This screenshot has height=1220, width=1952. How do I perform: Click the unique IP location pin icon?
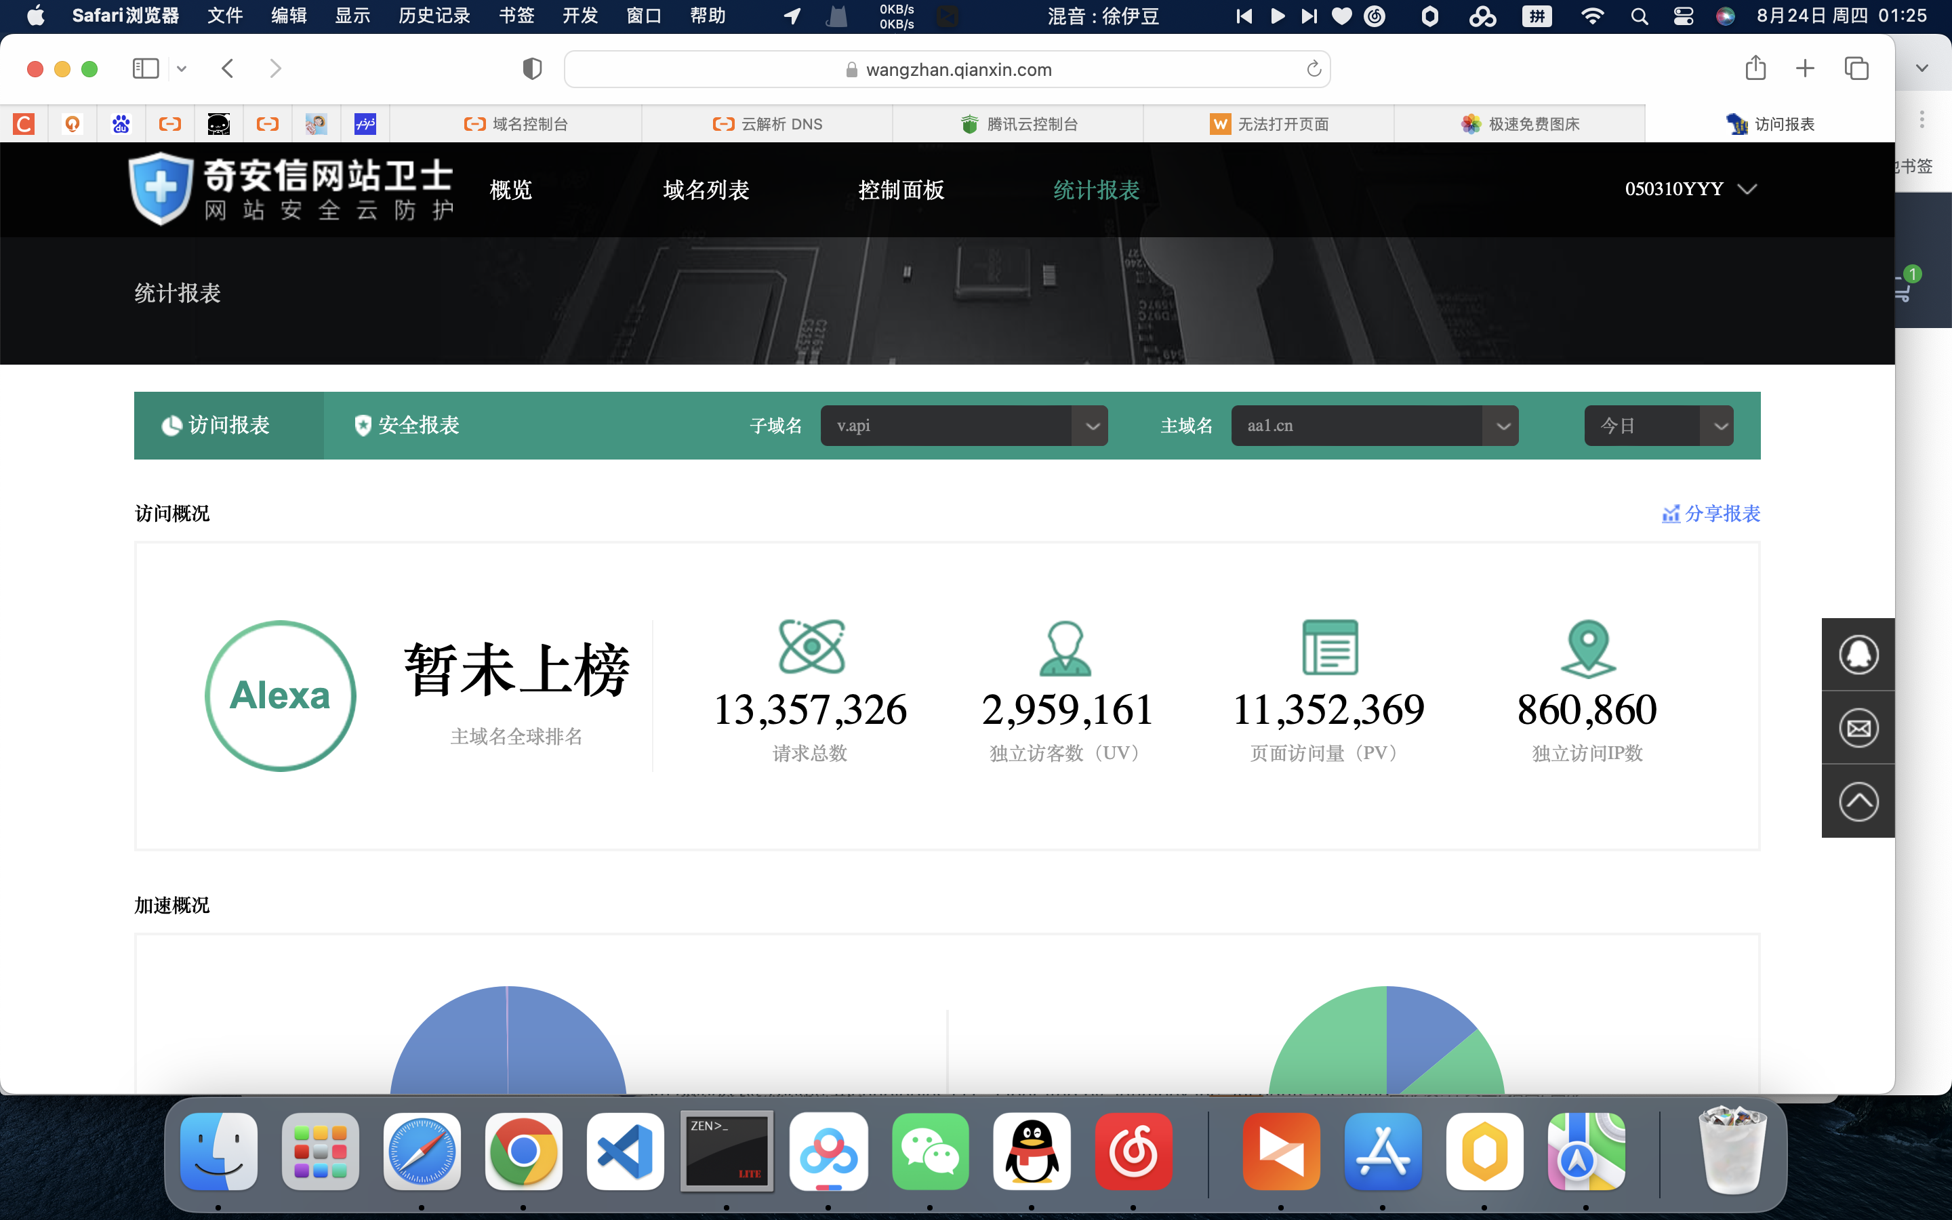[1588, 649]
